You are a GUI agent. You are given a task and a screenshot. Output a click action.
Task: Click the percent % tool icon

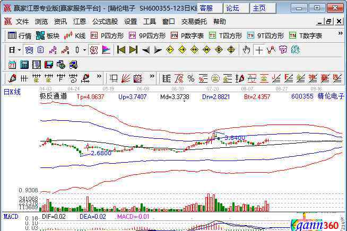(191, 78)
